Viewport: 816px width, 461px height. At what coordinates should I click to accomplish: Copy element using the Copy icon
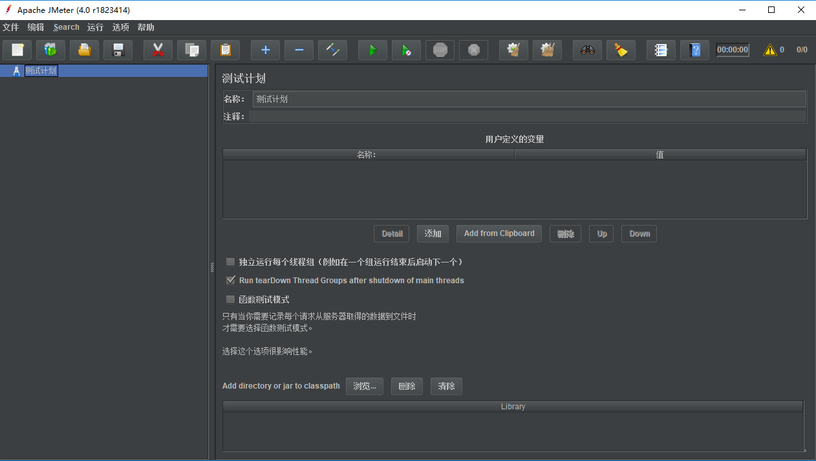click(192, 50)
